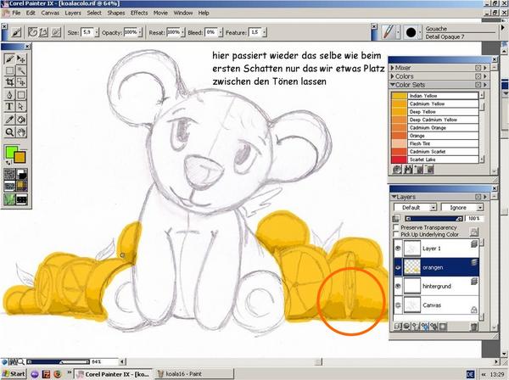Open the Layers palette menu arrow

(x=485, y=197)
